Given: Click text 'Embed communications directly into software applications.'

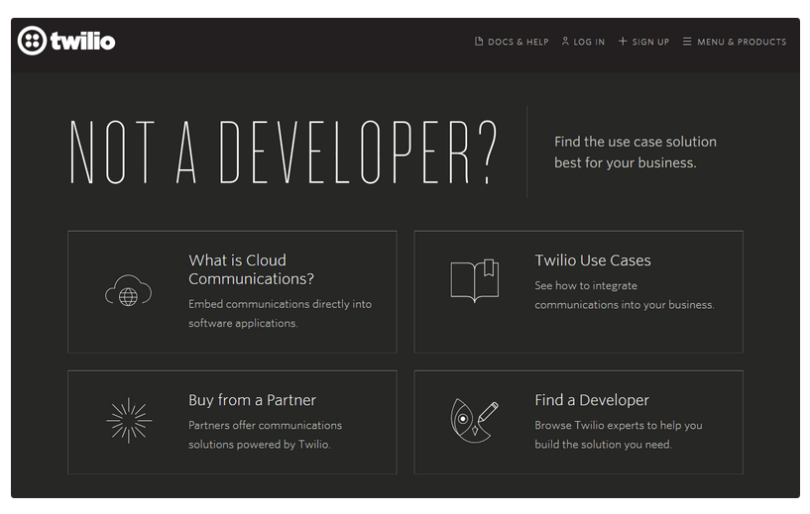Looking at the screenshot, I should pos(280,313).
